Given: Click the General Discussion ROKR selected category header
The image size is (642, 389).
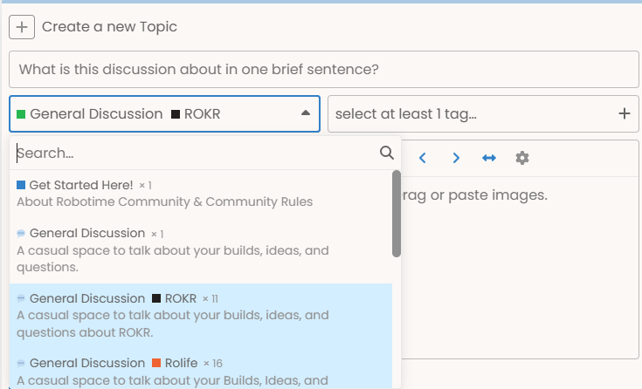Looking at the screenshot, I should tap(164, 113).
